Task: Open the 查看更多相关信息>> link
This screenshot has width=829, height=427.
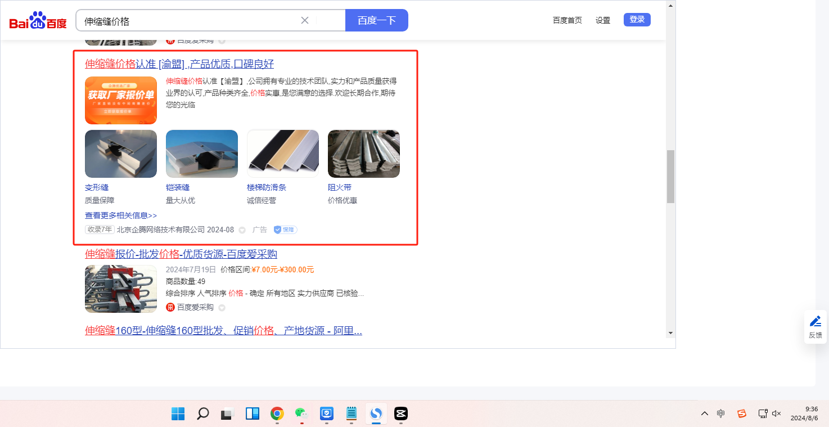Action: point(121,215)
